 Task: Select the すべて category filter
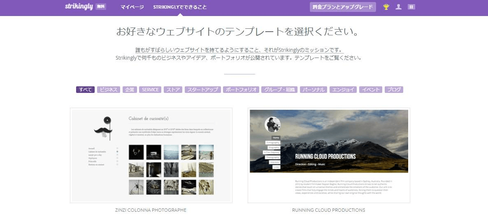pyautogui.click(x=85, y=90)
